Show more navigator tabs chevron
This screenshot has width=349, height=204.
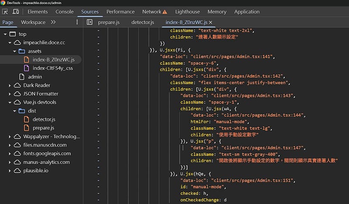[53, 22]
